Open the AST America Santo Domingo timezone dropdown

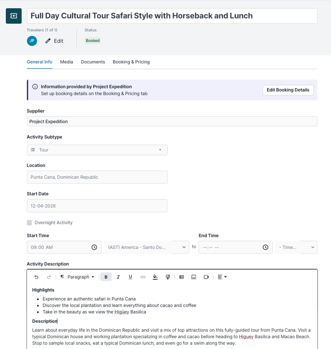pyautogui.click(x=146, y=247)
